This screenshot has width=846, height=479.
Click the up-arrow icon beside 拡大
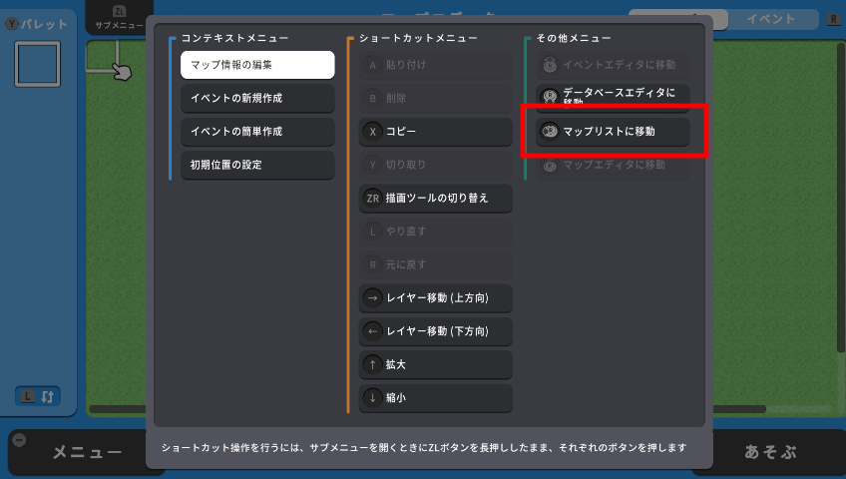(372, 365)
